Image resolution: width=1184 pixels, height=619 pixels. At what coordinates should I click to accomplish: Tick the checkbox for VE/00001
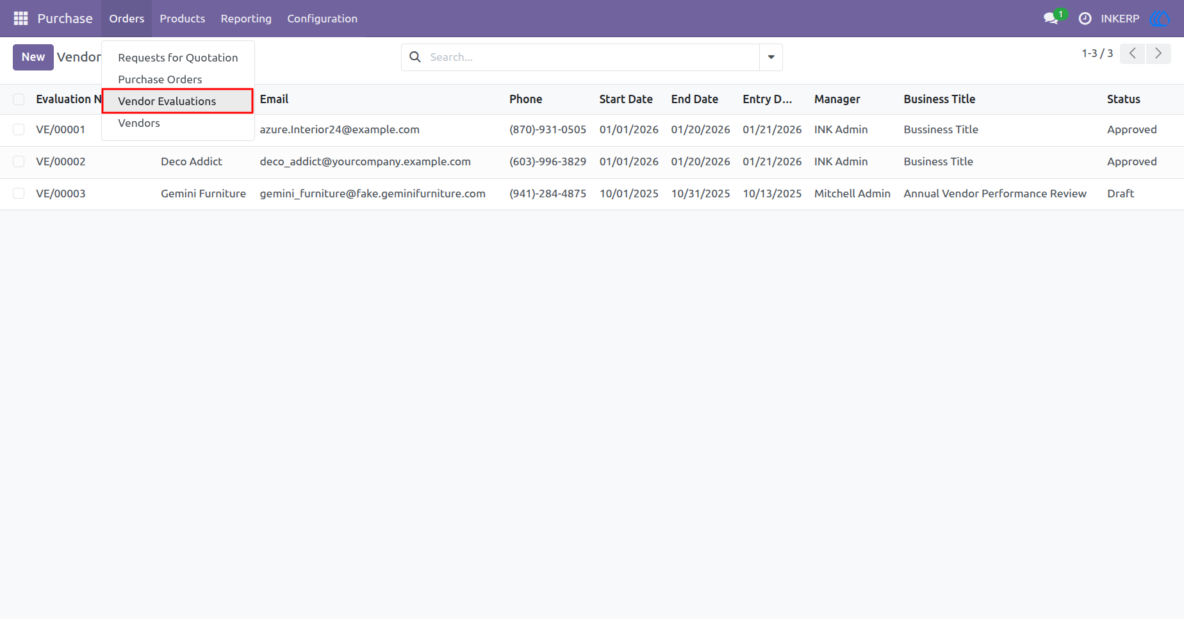tap(19, 129)
